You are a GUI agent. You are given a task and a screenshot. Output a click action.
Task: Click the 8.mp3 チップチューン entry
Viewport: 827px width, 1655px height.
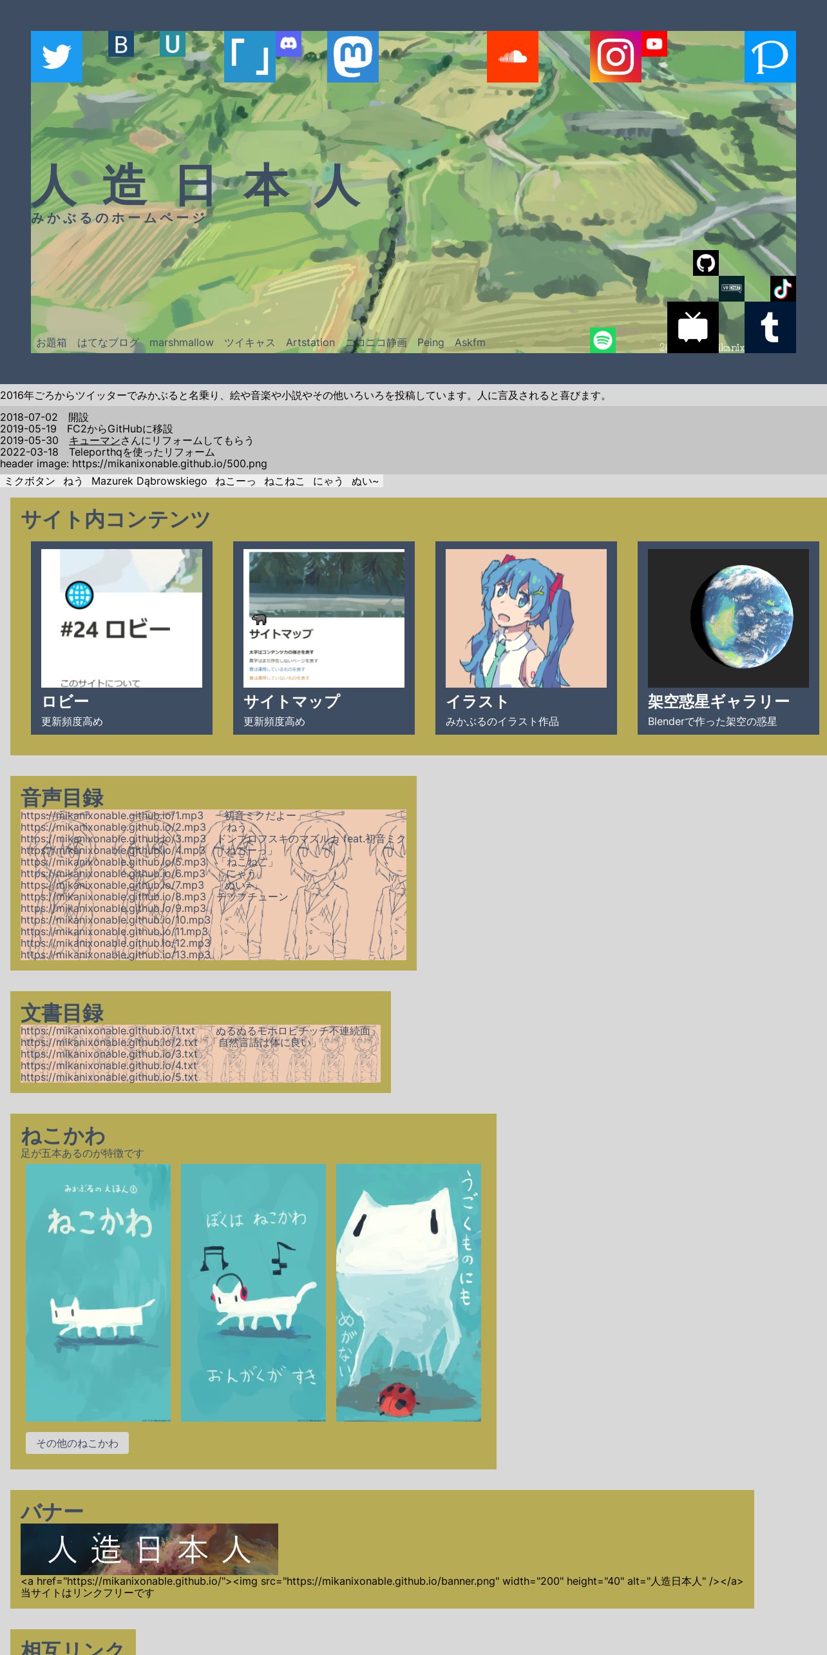(155, 897)
